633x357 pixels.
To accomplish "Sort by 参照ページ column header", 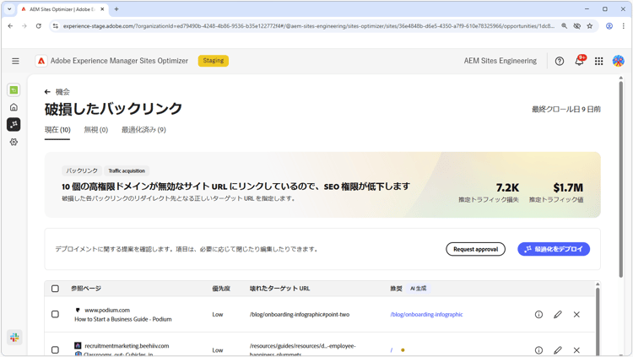I will pyautogui.click(x=86, y=289).
